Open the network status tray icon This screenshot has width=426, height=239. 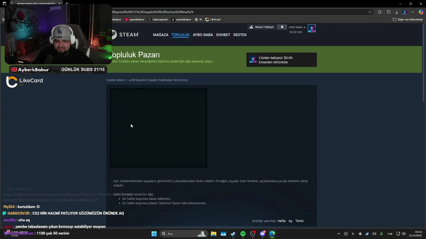coord(398,234)
